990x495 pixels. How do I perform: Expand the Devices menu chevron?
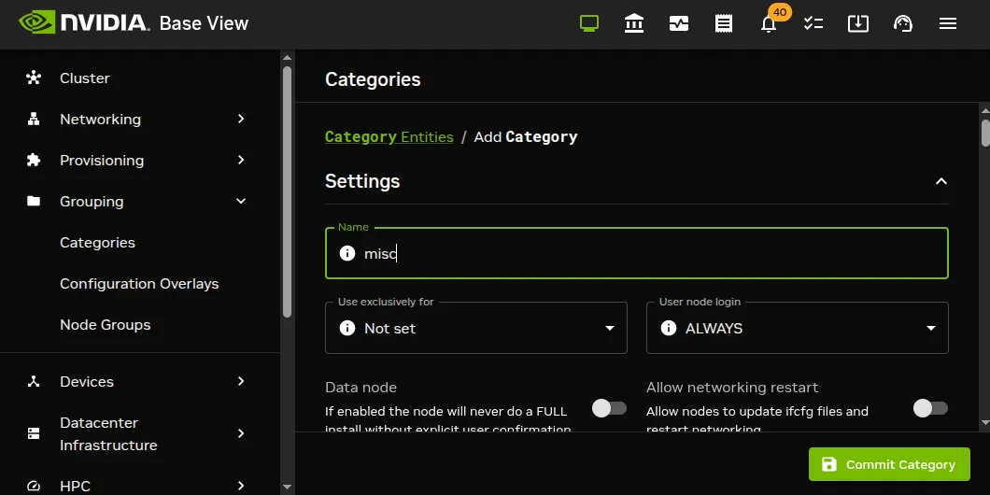pyautogui.click(x=241, y=381)
